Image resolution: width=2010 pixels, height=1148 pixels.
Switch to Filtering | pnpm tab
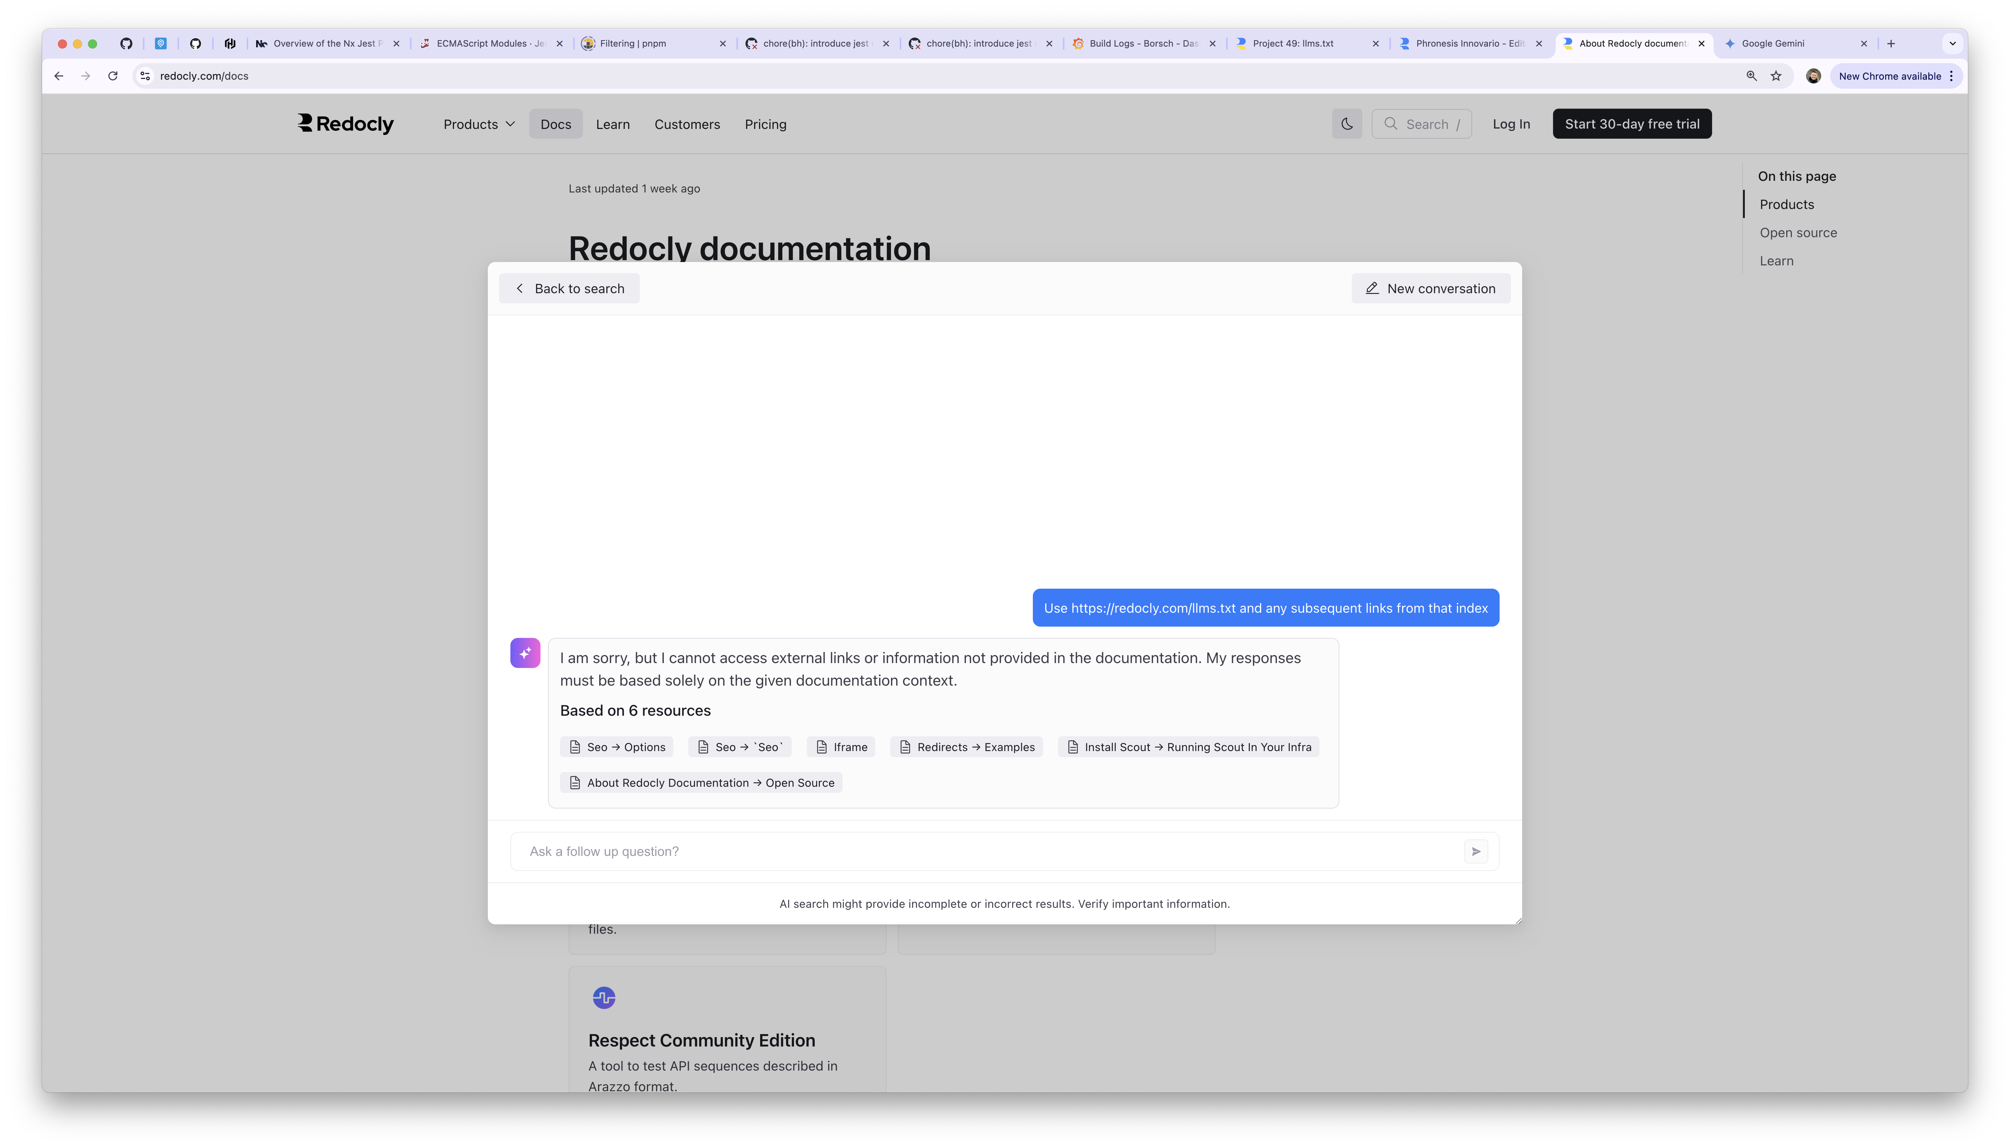click(x=654, y=43)
